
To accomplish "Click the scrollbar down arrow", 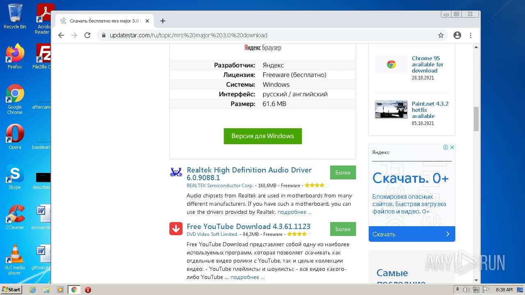I will pos(476,280).
